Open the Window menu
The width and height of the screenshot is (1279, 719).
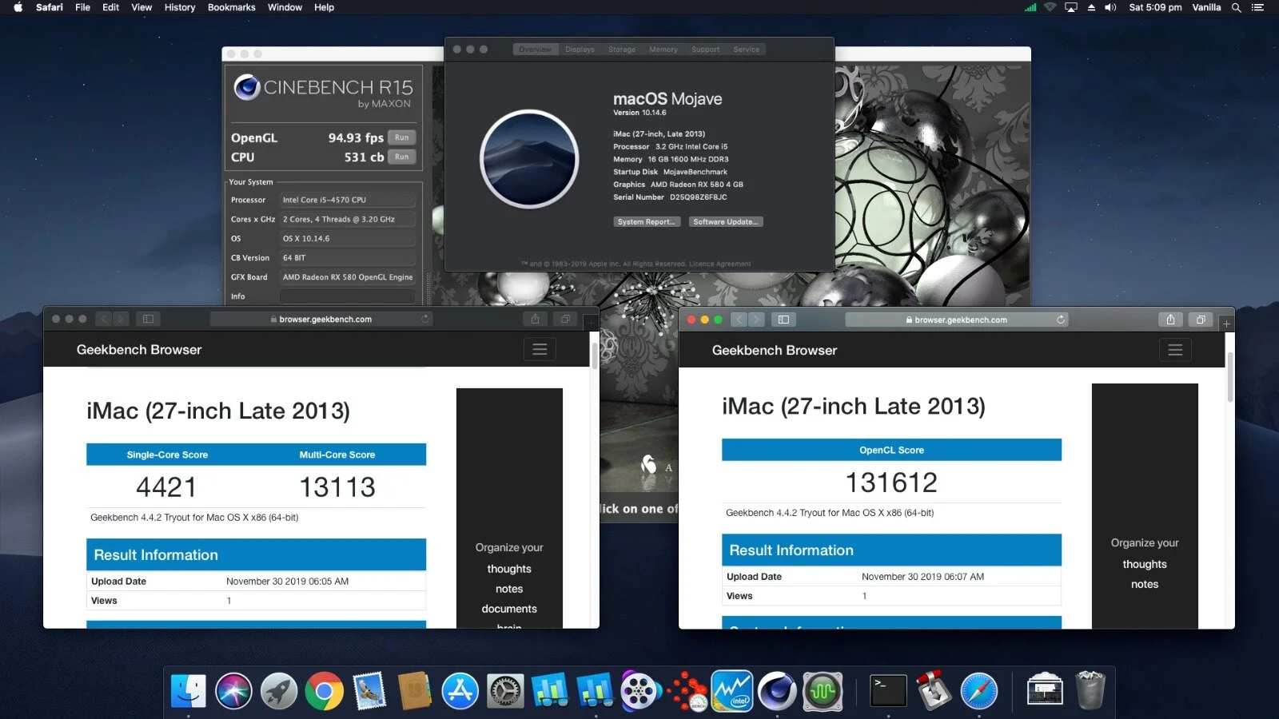pos(285,7)
